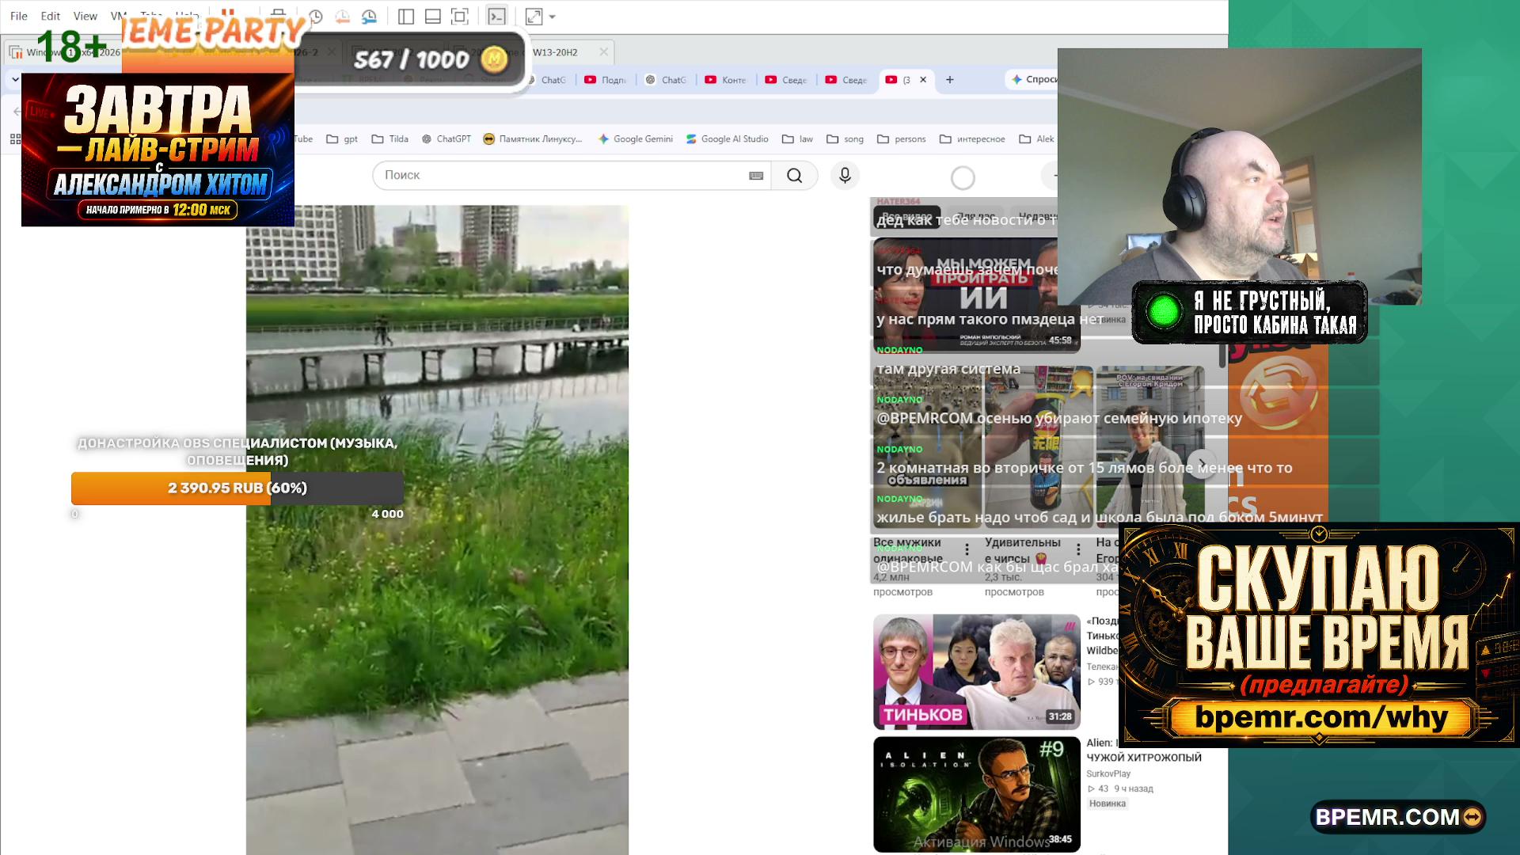Viewport: 1520px width, 855px height.
Task: Open the интересное bookmarks folder
Action: click(972, 139)
